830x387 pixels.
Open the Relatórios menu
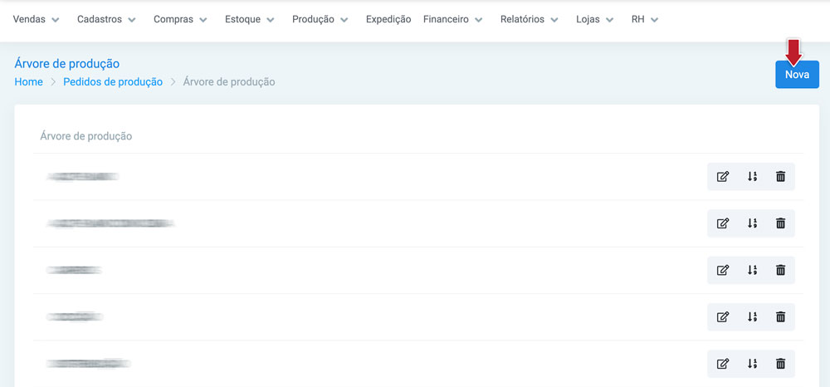(530, 20)
